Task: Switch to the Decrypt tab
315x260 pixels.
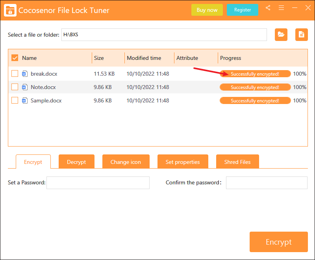Action: [x=76, y=162]
